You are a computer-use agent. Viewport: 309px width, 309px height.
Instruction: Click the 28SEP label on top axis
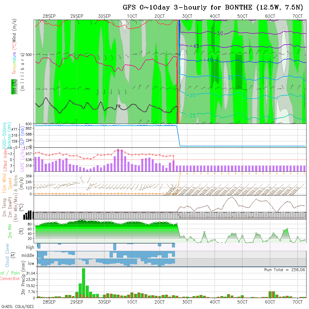[49, 16]
